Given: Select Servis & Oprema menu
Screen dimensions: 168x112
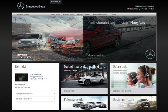Looking at the screenshot, I should tap(83, 15).
